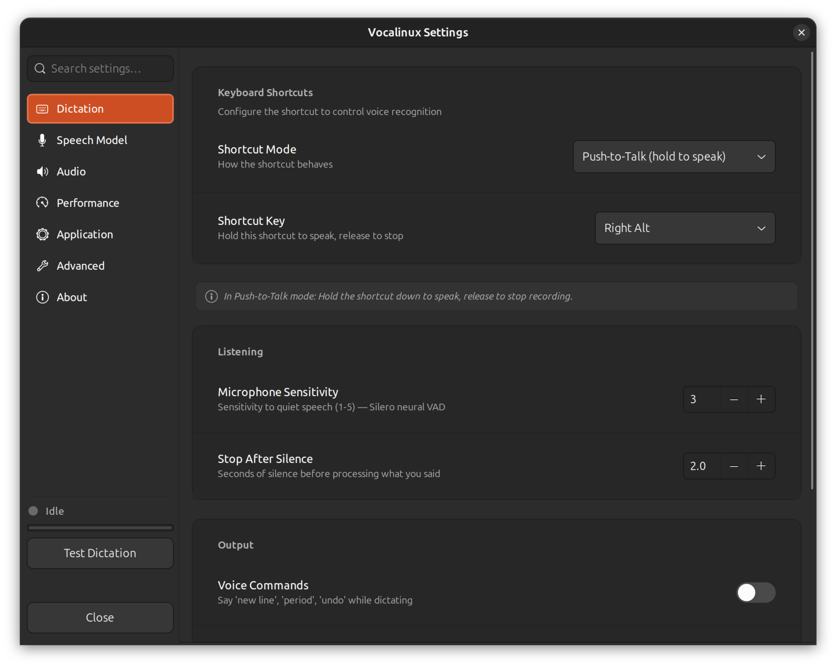Click 'Seconds of silence before processing' description

(x=329, y=474)
